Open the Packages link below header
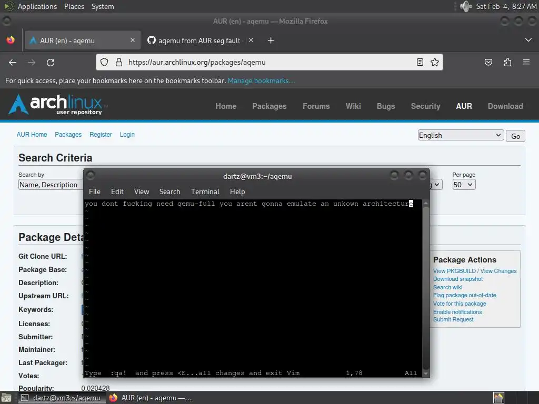Image resolution: width=539 pixels, height=404 pixels. click(x=68, y=135)
